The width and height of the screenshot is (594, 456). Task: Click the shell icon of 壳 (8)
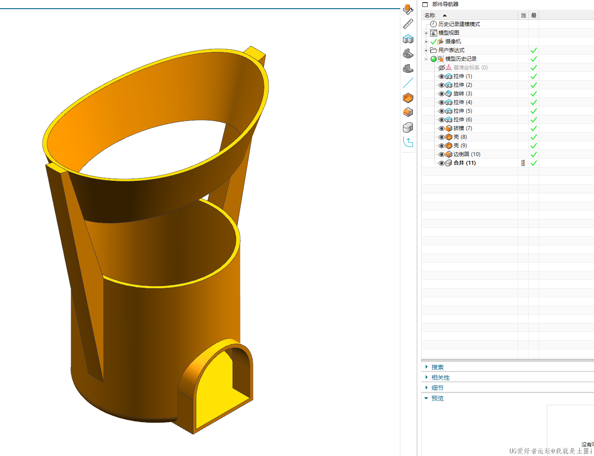(449, 137)
